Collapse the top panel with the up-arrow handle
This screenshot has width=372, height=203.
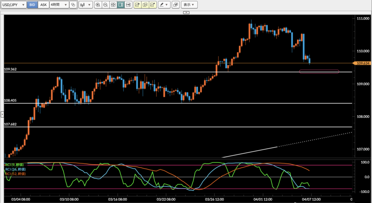(186, 12)
